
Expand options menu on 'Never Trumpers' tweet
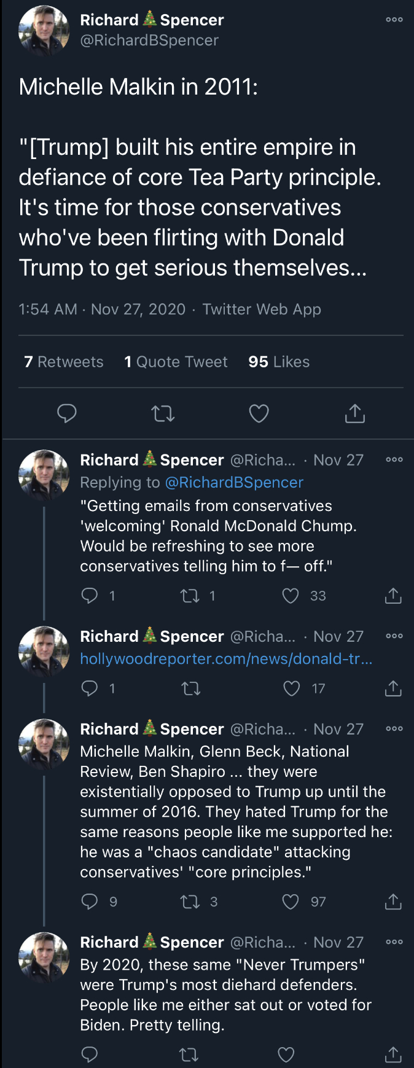coord(394,941)
